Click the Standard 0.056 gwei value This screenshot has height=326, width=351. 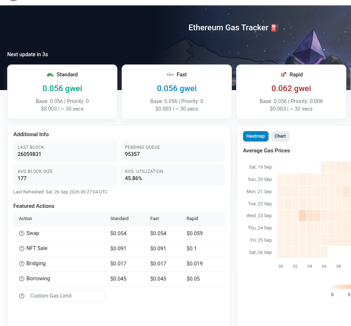(62, 88)
